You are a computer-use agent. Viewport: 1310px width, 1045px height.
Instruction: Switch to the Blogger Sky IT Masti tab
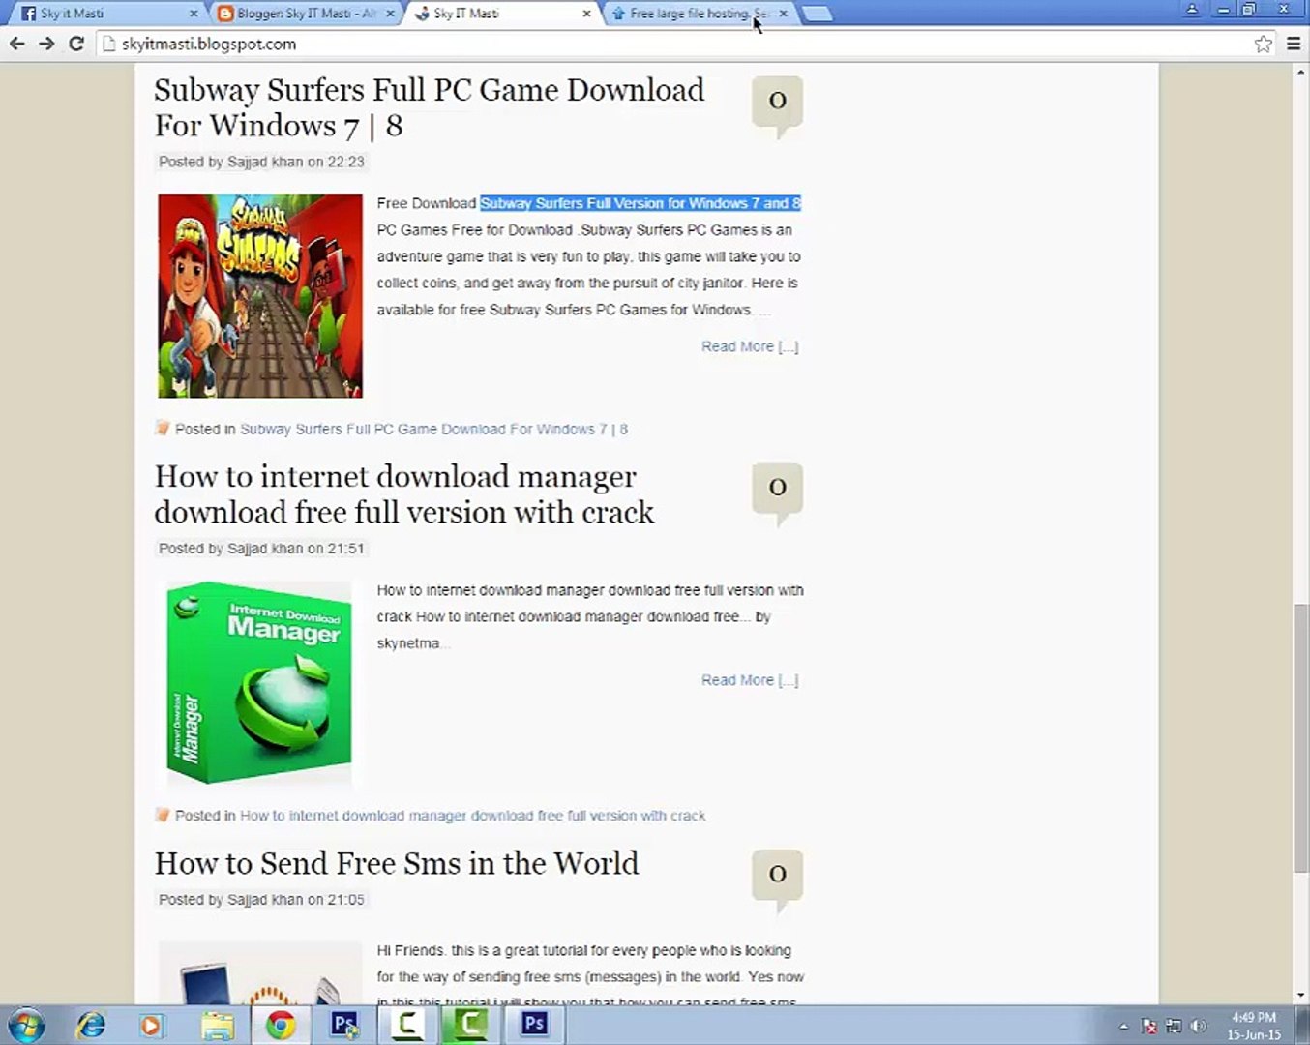point(304,14)
